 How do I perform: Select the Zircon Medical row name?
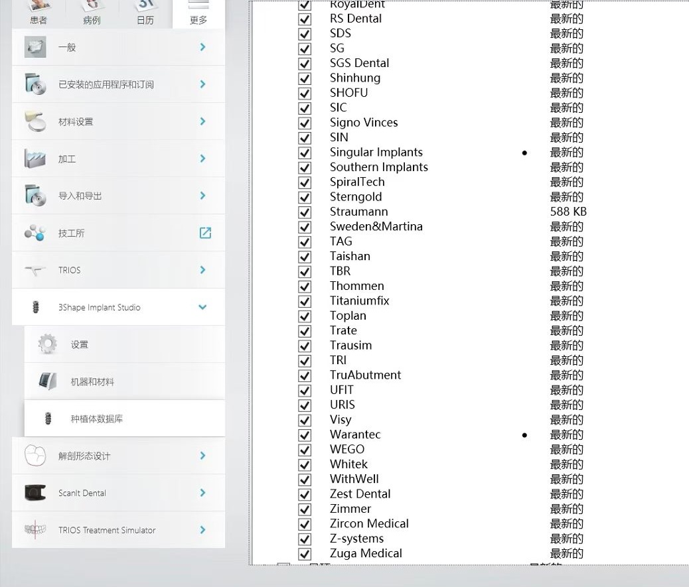[369, 524]
